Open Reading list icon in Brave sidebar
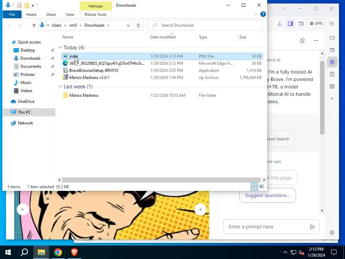This screenshot has height=259, width=345. pyautogui.click(x=332, y=86)
